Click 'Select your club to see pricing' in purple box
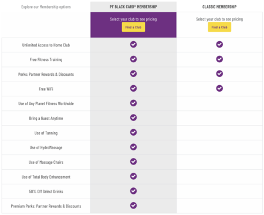Viewport: 264px width, 215px height. [133, 19]
